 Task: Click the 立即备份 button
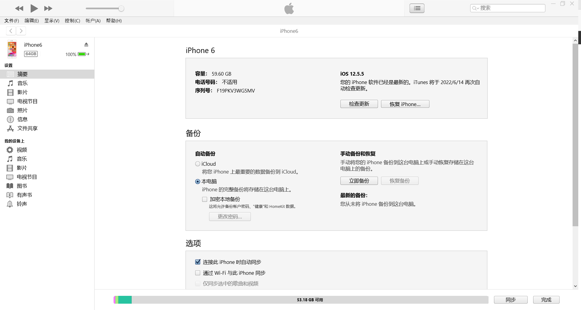(x=359, y=181)
